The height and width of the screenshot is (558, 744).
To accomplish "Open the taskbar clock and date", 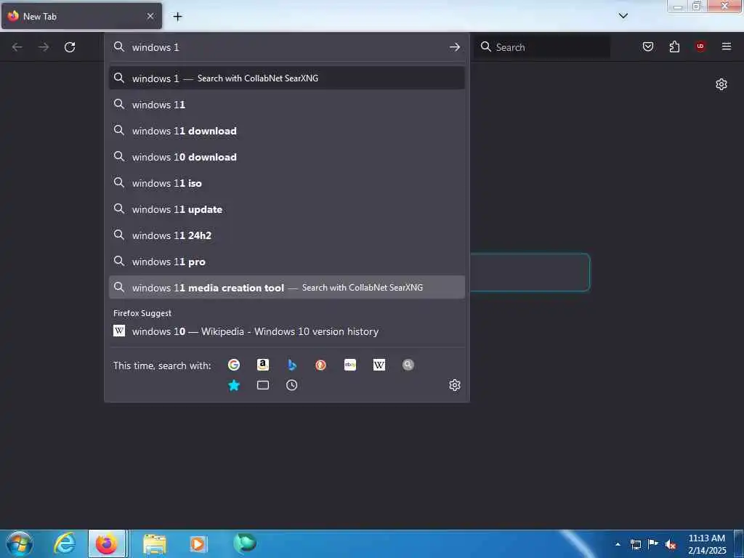I will [706, 544].
